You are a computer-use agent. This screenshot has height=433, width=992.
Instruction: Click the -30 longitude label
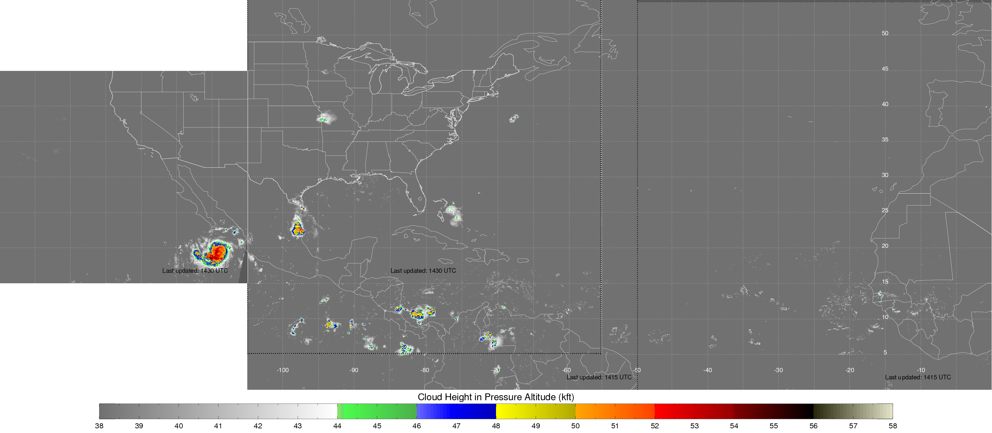(x=778, y=370)
